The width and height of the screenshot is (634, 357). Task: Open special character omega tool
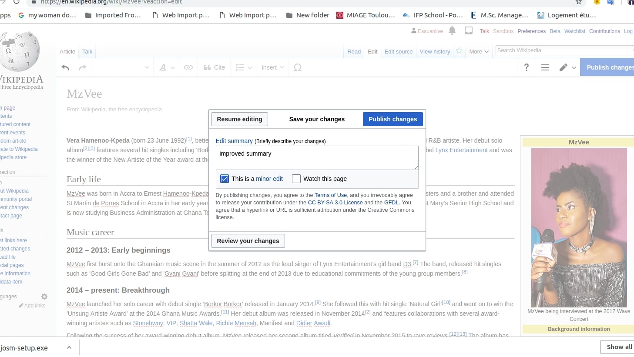[298, 67]
